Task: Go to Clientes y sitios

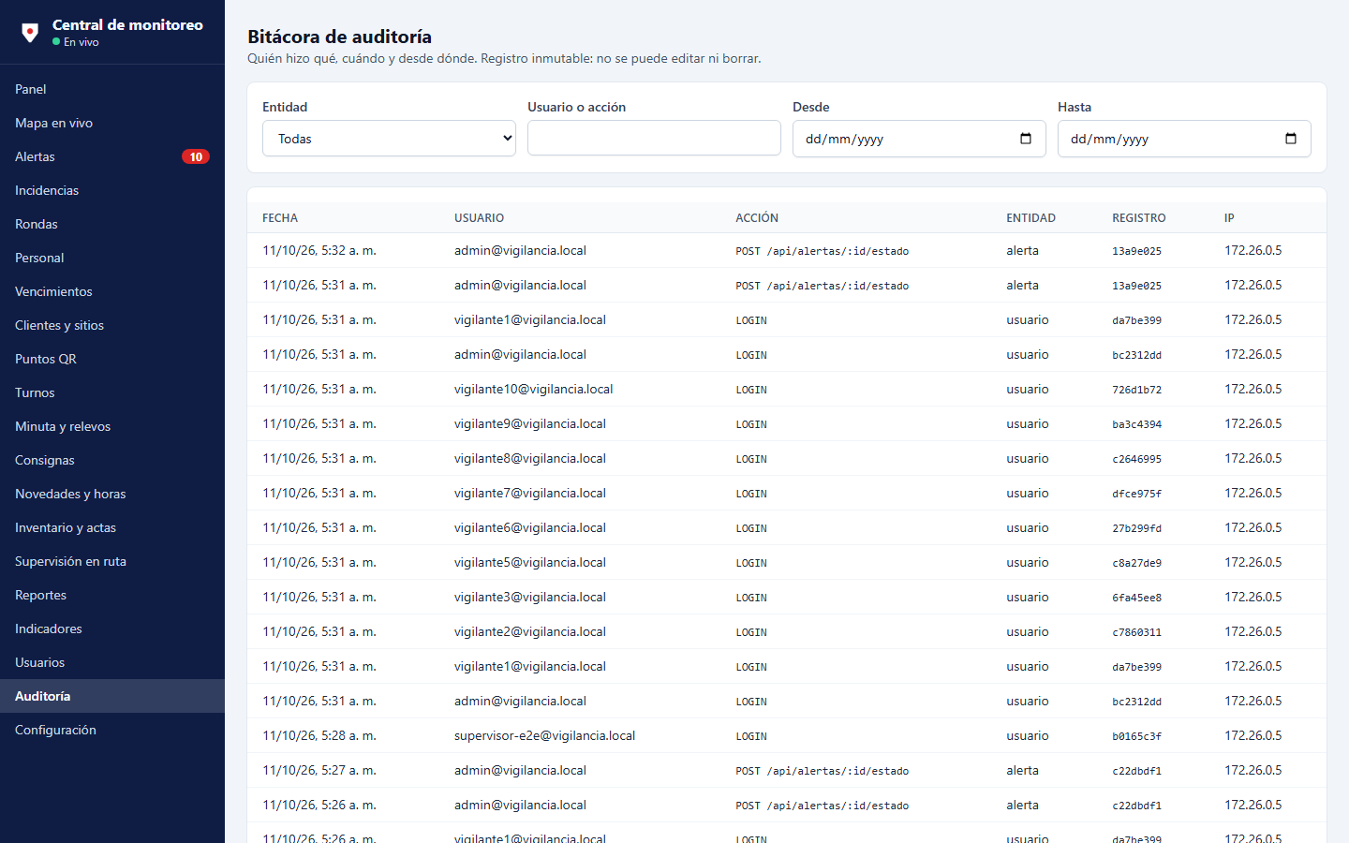Action: (112, 325)
